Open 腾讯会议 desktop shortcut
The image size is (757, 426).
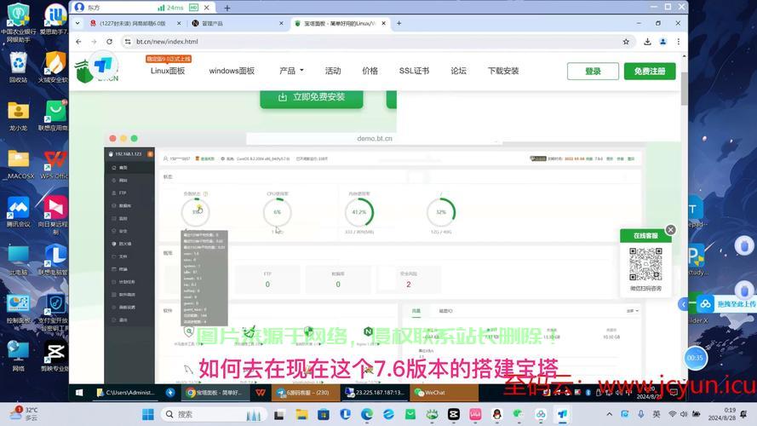[19, 212]
